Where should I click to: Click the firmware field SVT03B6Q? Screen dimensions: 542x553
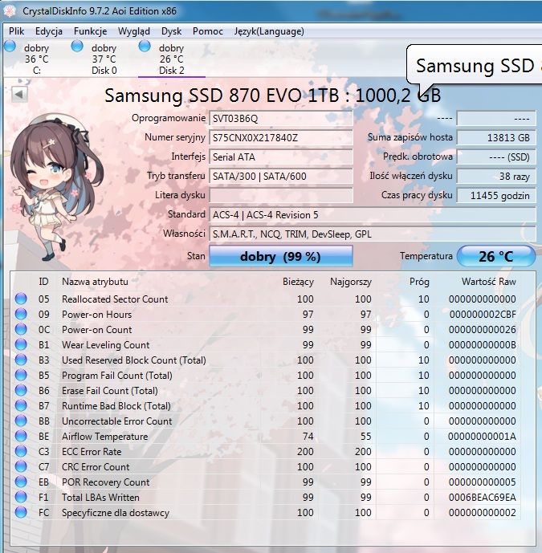pos(281,119)
